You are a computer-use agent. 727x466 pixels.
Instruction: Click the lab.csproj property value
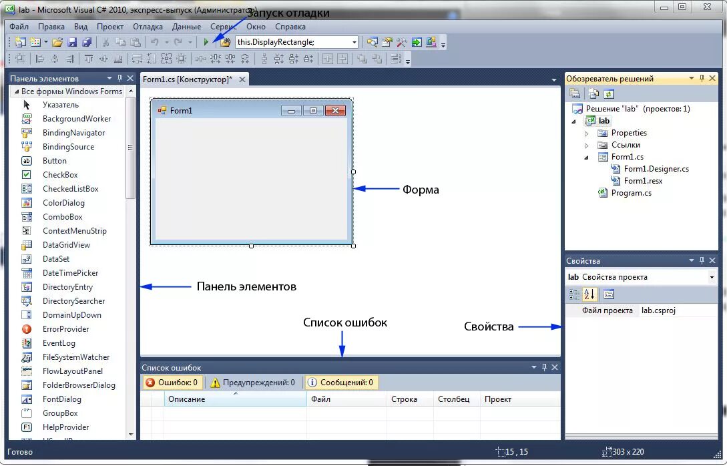click(x=678, y=310)
